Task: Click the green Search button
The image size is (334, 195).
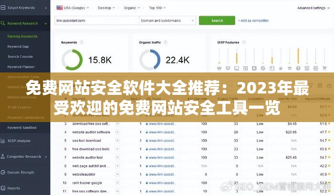Action: coord(217,21)
